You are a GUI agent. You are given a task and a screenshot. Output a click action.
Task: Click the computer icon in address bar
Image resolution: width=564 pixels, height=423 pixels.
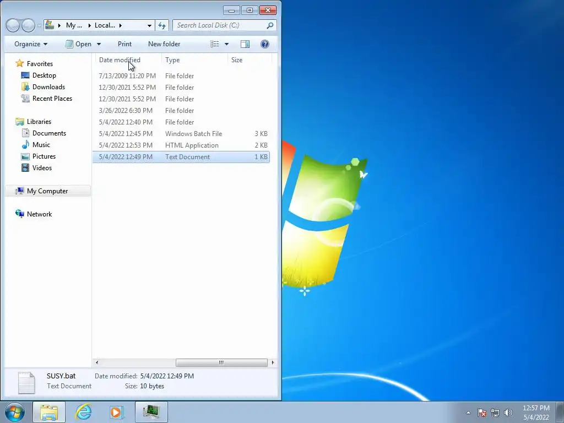click(x=50, y=25)
